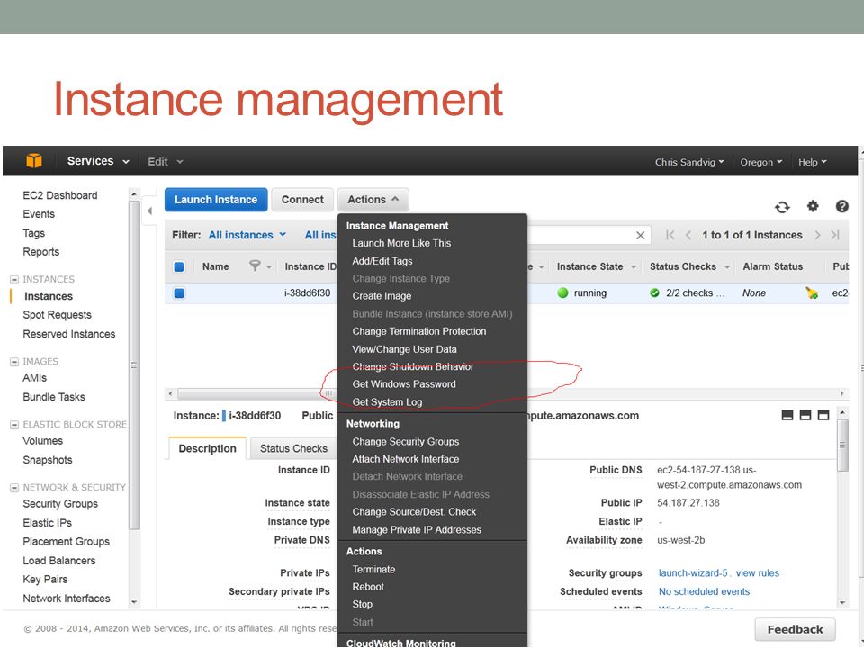The width and height of the screenshot is (864, 648).
Task: Clear the search box with the X icon
Action: [x=640, y=235]
